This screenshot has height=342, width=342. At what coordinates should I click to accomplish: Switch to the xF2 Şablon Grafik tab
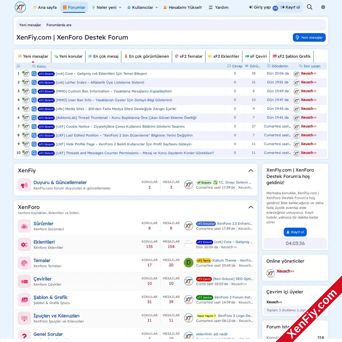(x=292, y=56)
